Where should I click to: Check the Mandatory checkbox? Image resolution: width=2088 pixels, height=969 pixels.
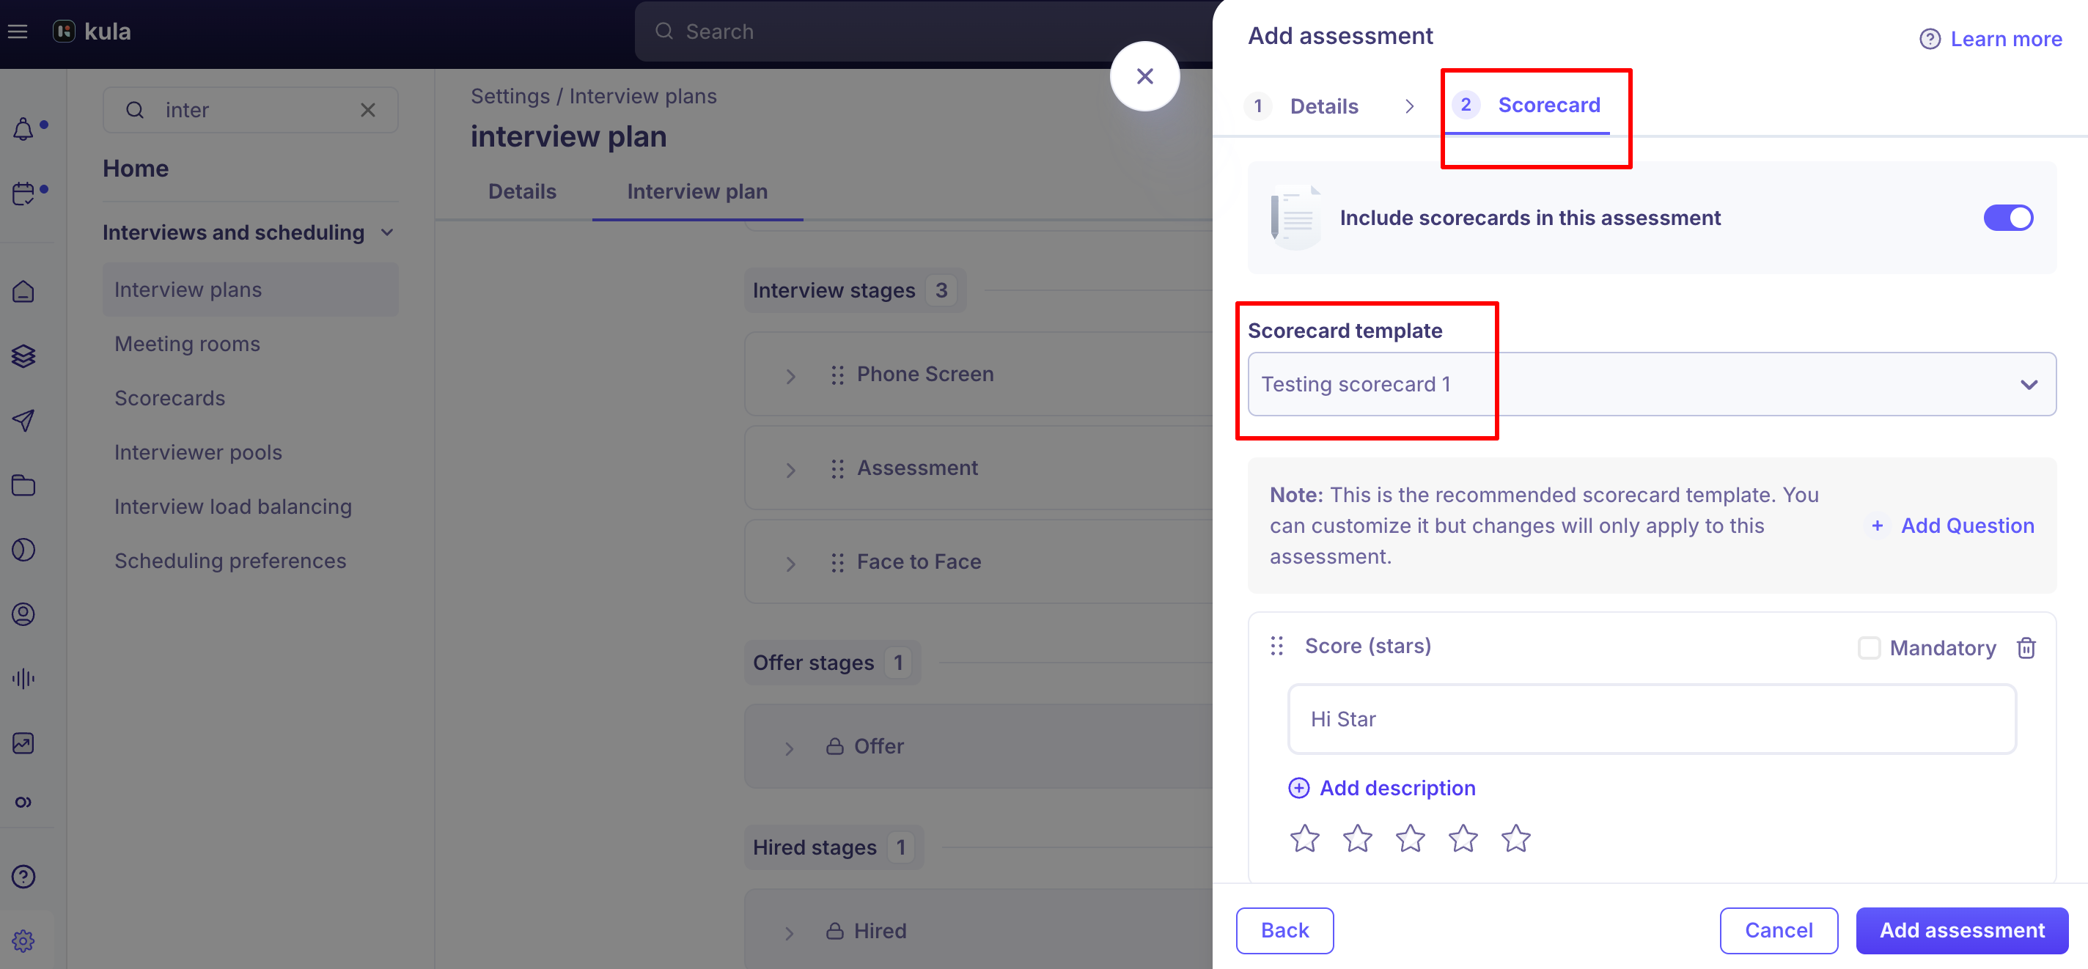[1868, 647]
